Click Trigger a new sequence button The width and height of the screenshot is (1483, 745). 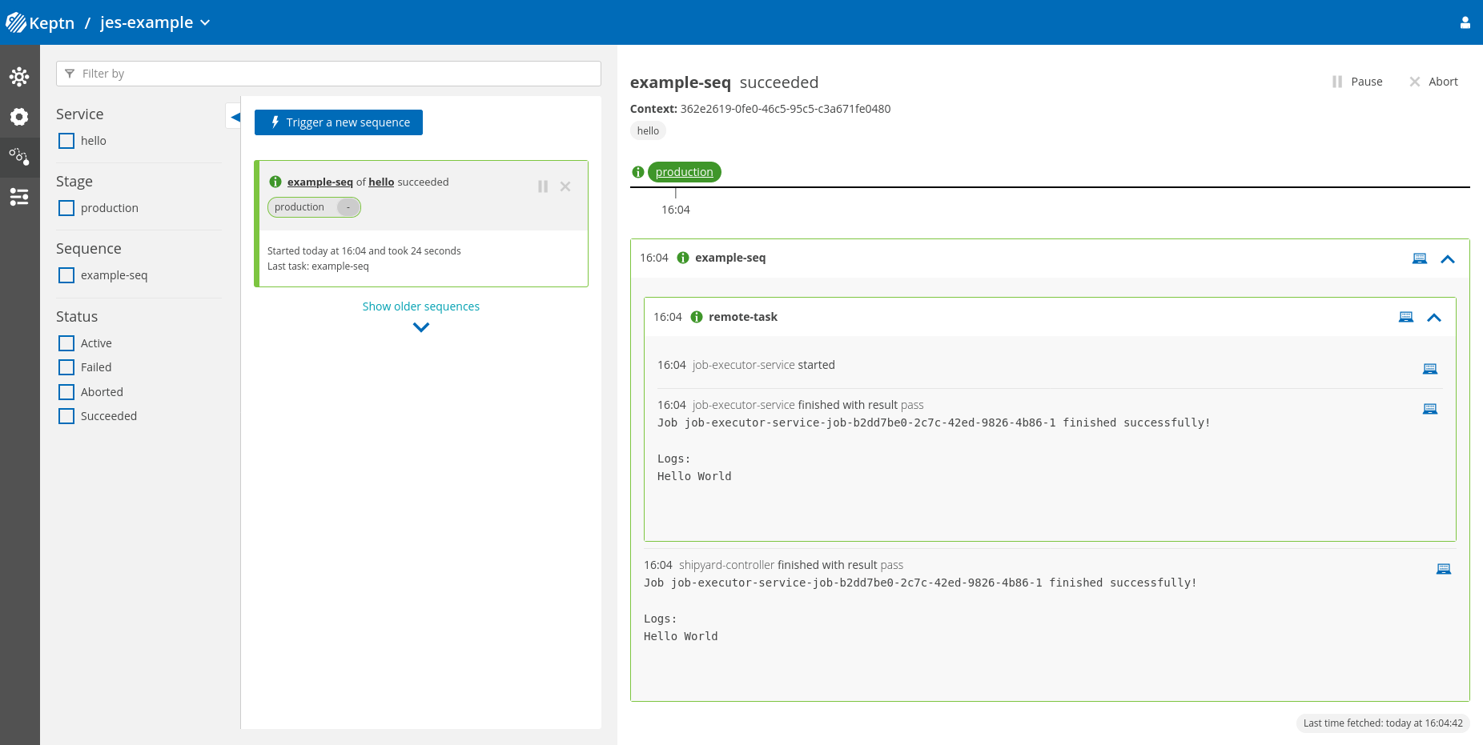[339, 122]
